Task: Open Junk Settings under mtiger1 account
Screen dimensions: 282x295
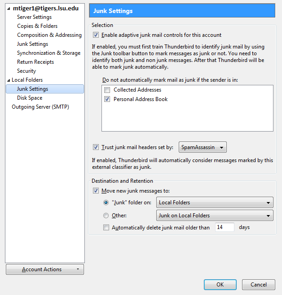Action: 32,44
